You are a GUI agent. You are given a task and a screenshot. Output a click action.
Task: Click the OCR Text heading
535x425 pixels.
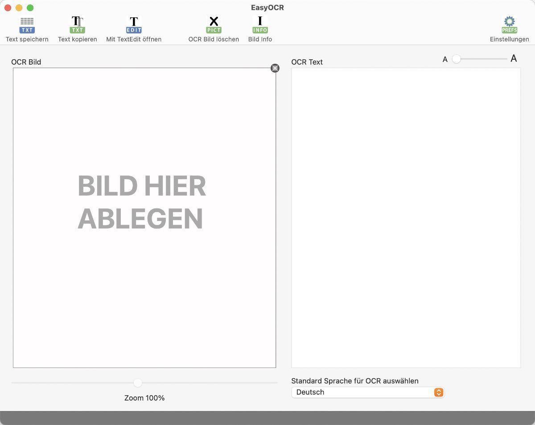(x=307, y=62)
